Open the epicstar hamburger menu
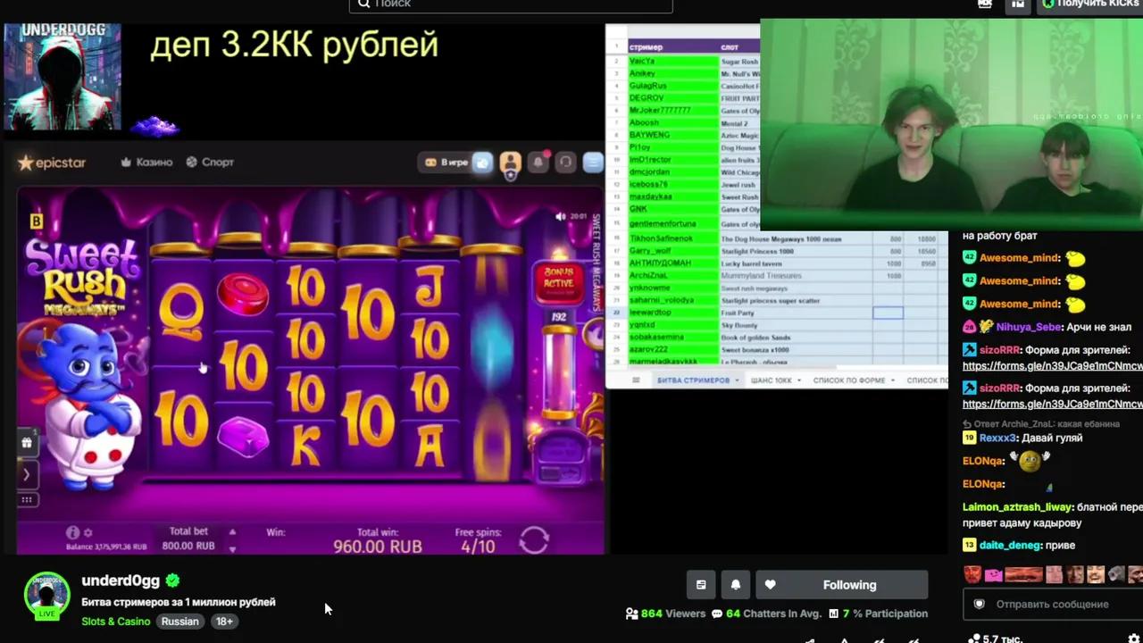 593,163
